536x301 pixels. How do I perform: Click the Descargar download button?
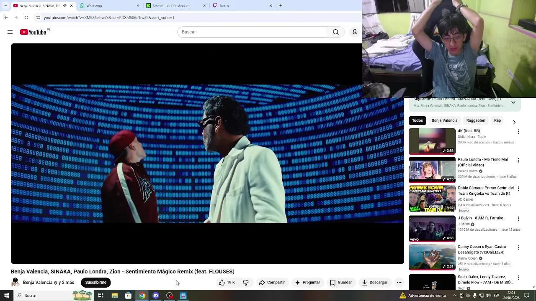pos(375,283)
